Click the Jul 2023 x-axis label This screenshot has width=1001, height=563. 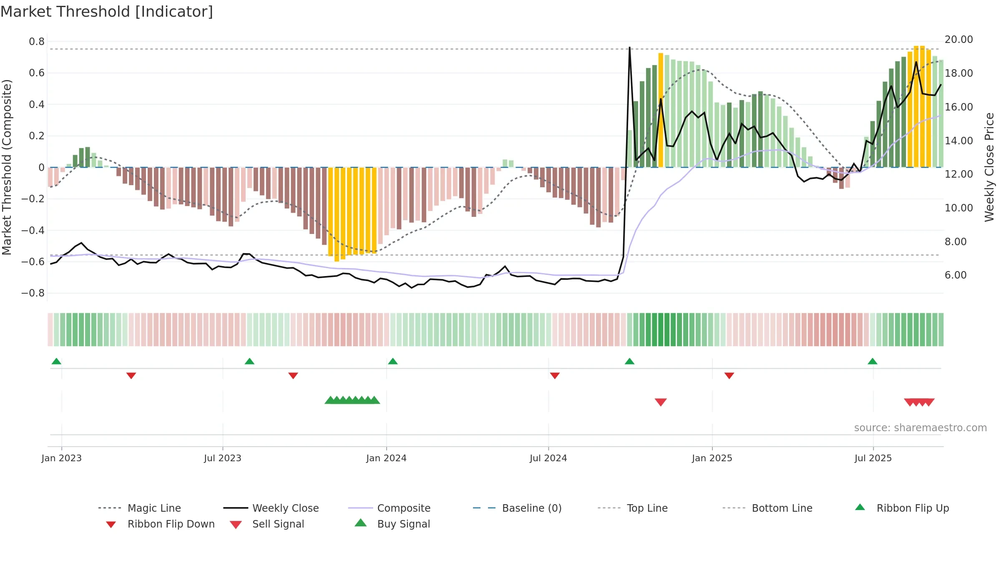223,458
